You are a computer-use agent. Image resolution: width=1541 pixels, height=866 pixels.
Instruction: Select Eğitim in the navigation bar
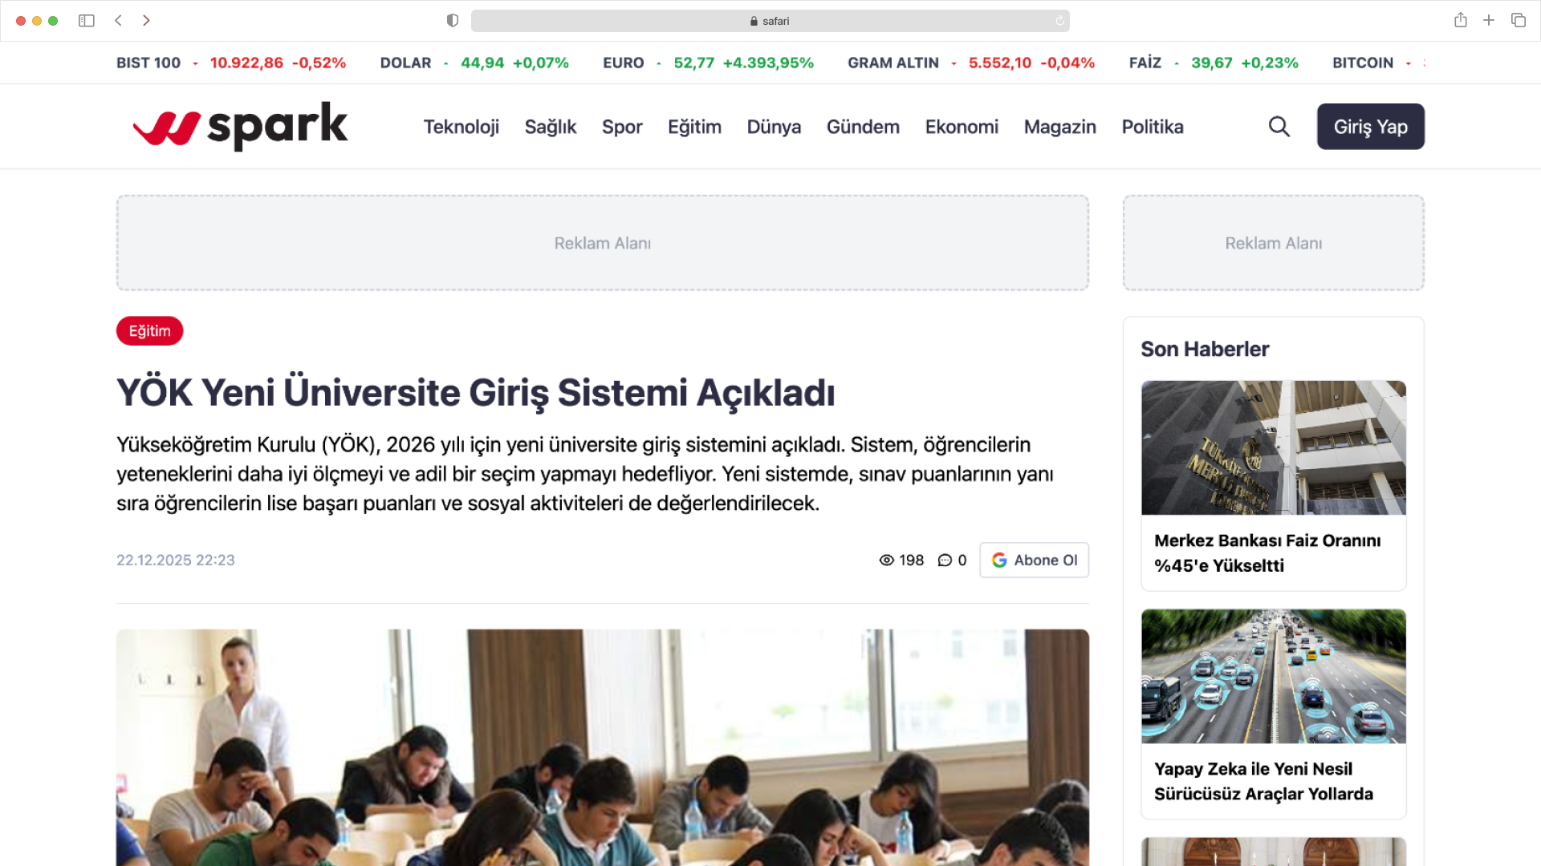pos(694,127)
